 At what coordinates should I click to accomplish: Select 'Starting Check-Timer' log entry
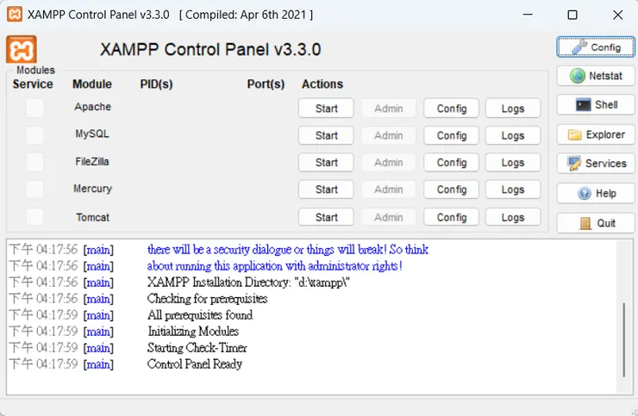(x=197, y=348)
